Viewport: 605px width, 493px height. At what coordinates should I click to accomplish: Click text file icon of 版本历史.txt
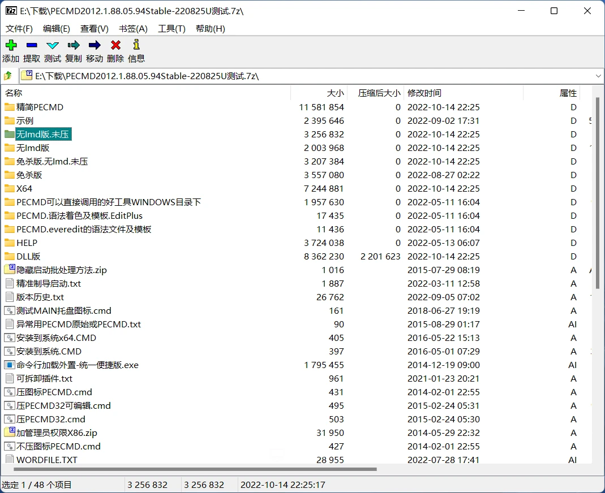[10, 297]
